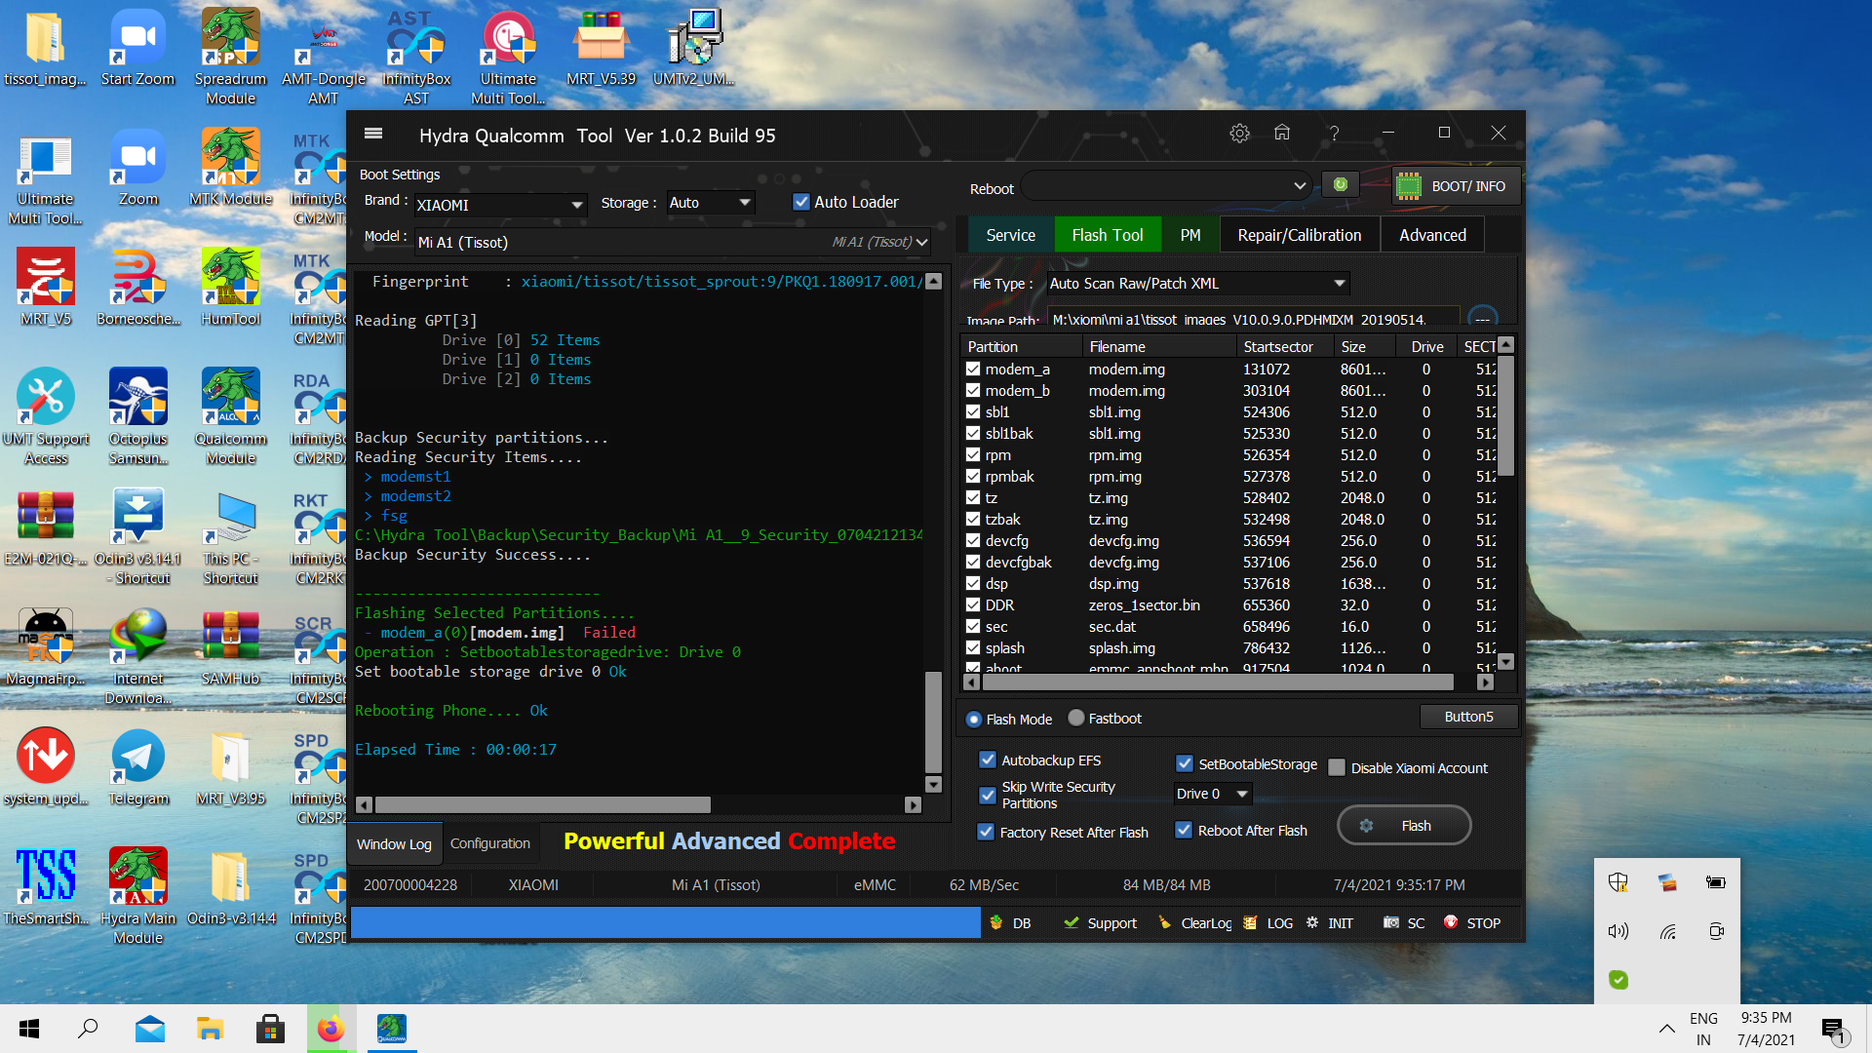Open Hydra Main Module desktop icon
This screenshot has width=1872, height=1053.
pos(137,896)
